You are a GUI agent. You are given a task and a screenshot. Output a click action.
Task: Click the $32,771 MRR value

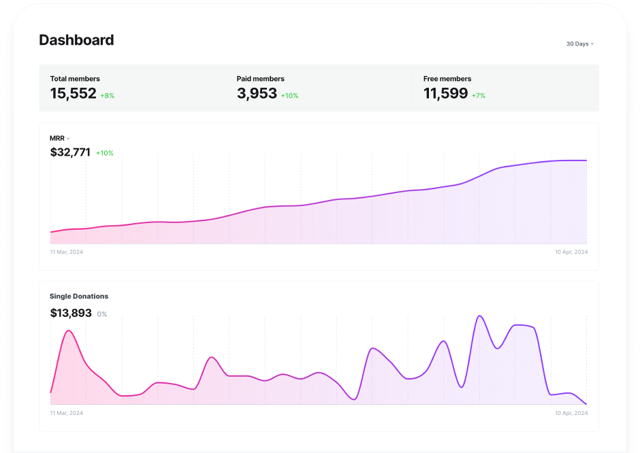70,152
